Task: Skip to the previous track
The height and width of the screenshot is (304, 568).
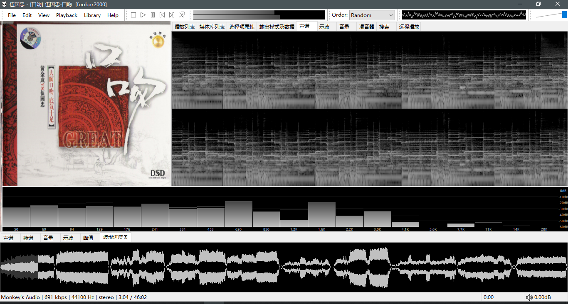Action: pos(162,15)
